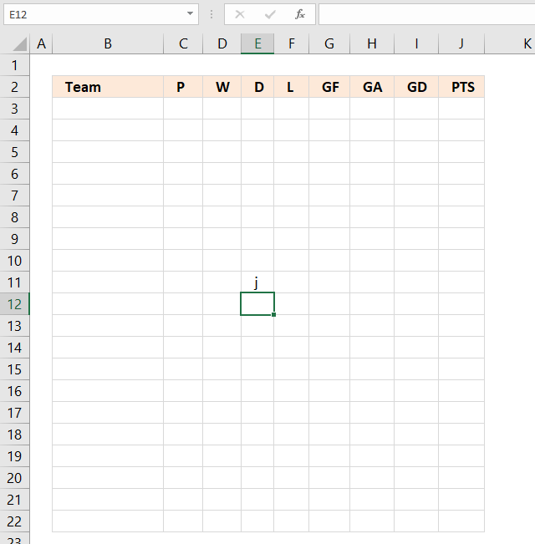This screenshot has height=544, width=535.
Task: Select row 16 header
Action: (x=14, y=391)
